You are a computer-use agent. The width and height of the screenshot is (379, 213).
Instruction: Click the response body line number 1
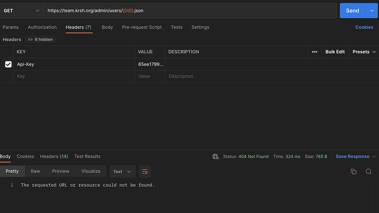point(12,185)
